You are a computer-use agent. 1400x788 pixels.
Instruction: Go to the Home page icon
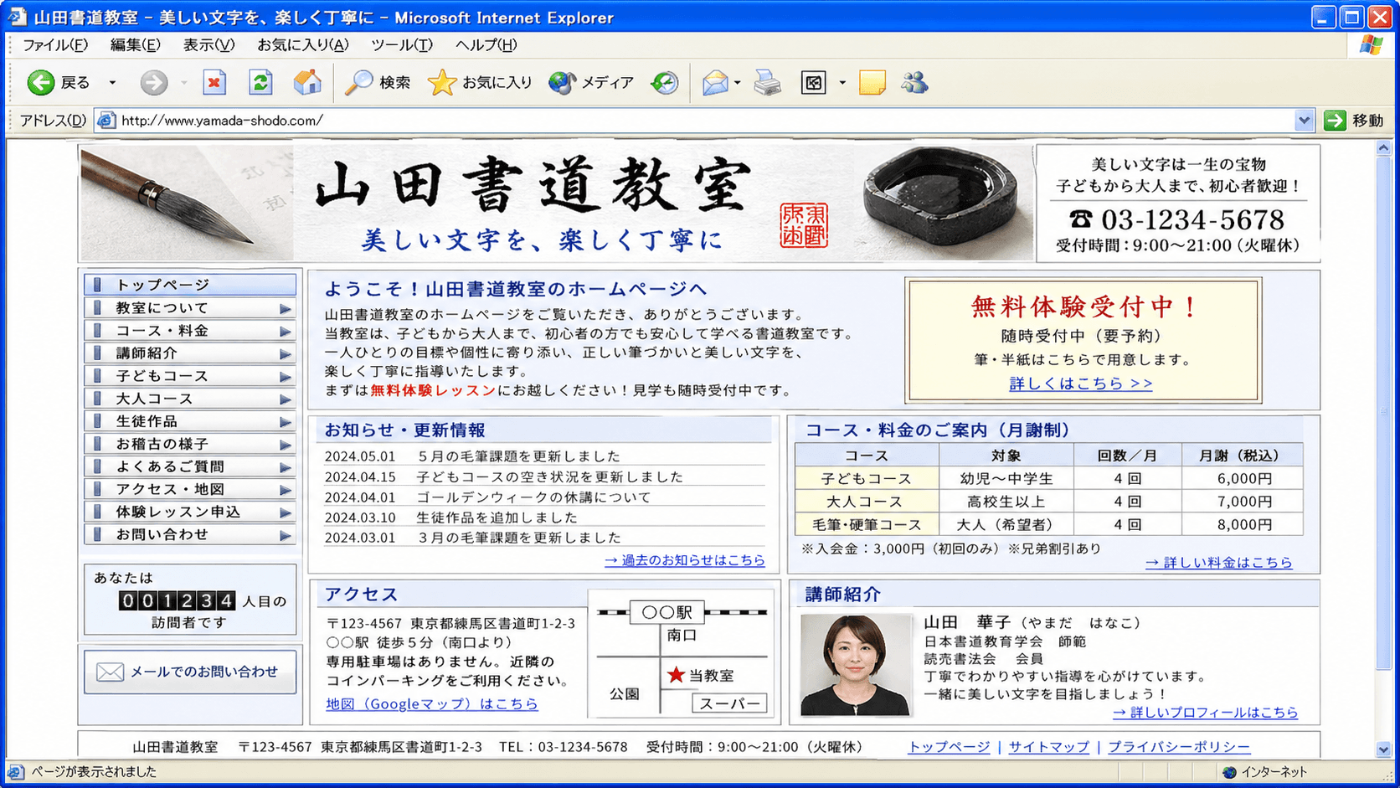(x=307, y=82)
